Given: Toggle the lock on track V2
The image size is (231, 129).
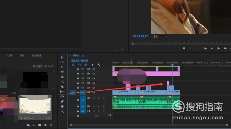Looking at the screenshot, I should point(78,88).
